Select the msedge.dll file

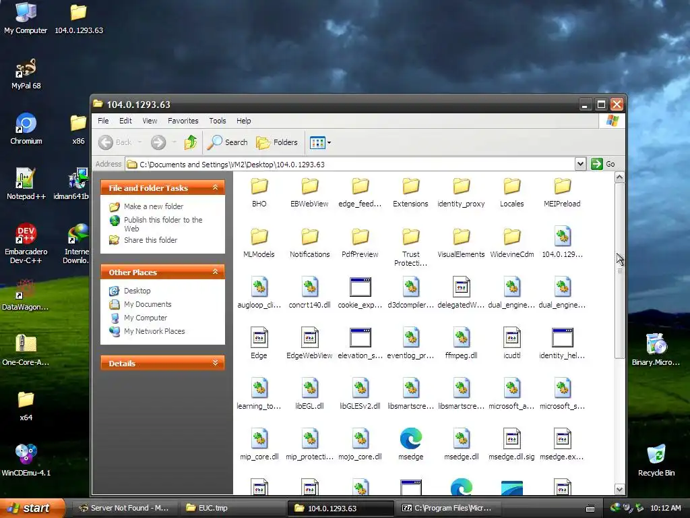(461, 444)
